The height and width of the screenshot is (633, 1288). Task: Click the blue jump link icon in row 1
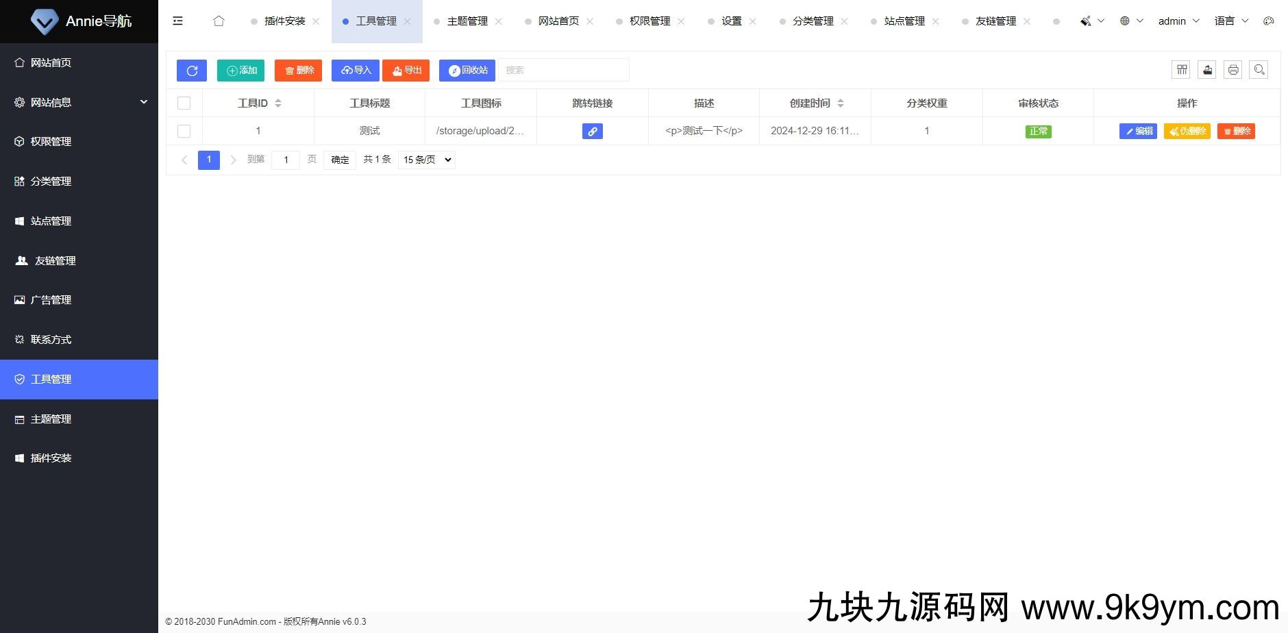(x=592, y=131)
